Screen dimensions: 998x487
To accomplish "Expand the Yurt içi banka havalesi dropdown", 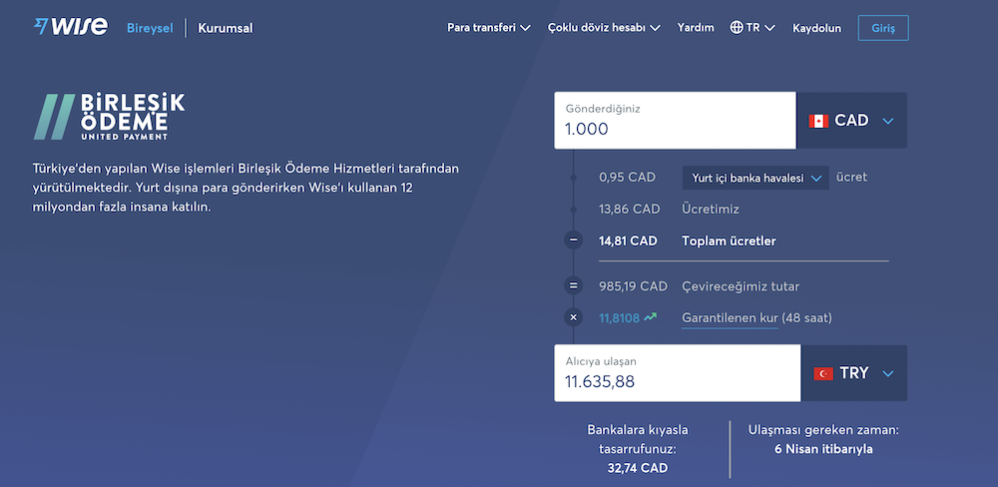I will point(755,179).
